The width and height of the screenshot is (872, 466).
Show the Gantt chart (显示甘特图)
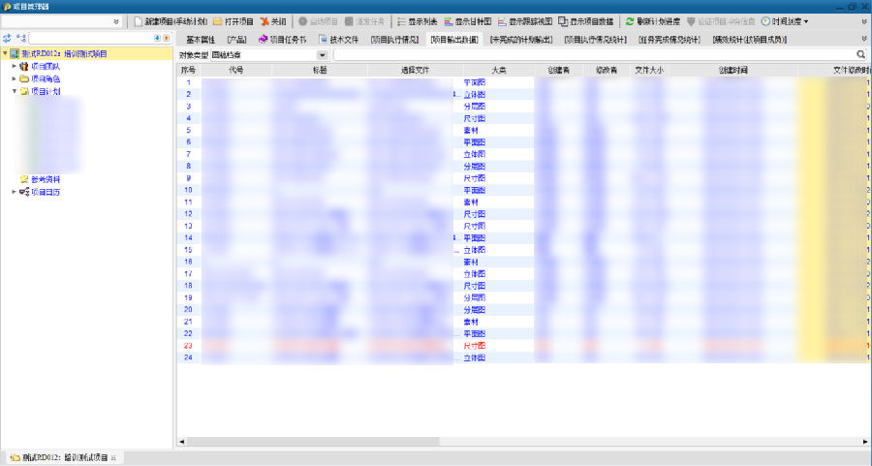[468, 21]
